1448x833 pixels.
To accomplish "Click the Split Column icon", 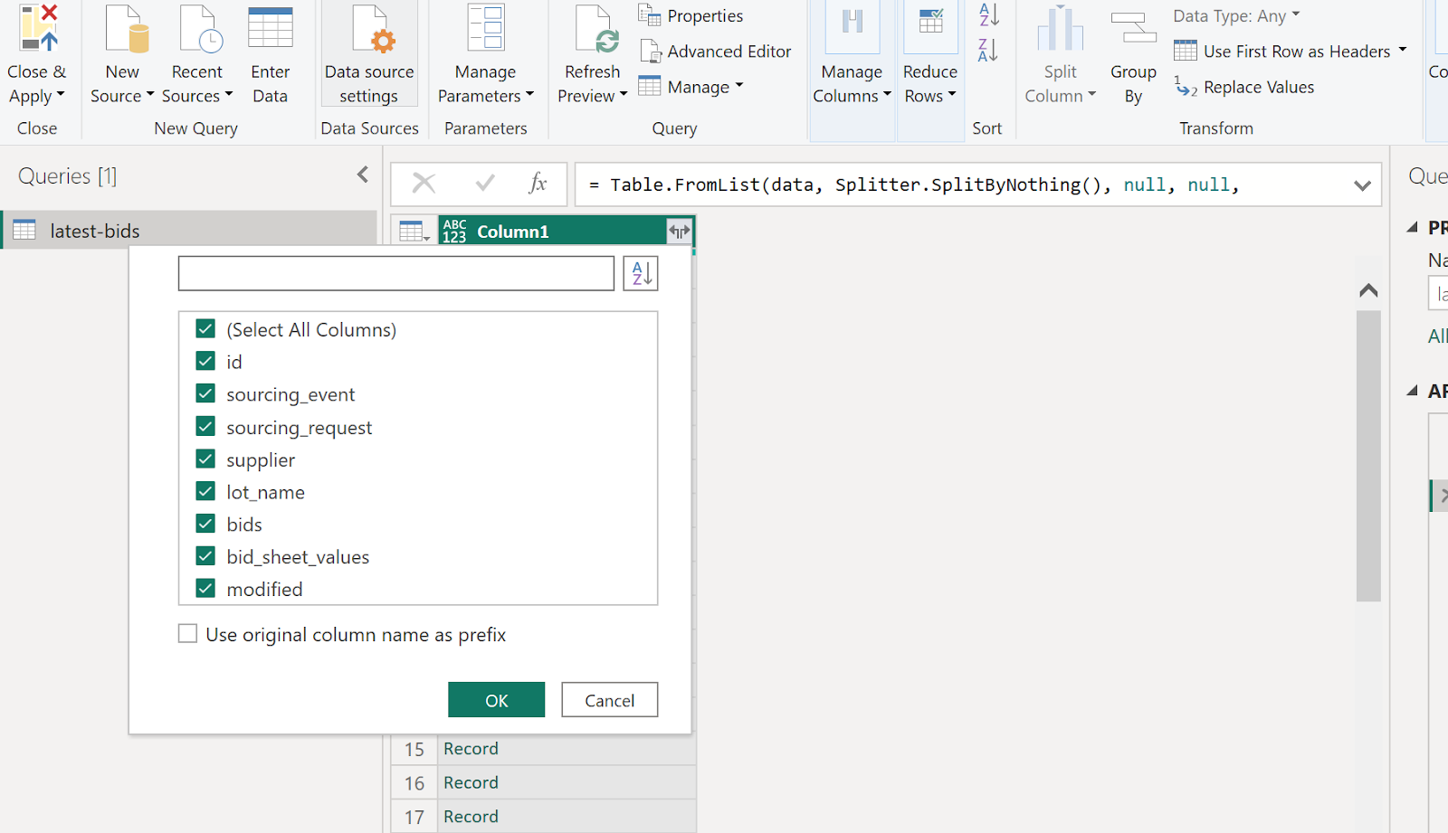I will 1060,28.
